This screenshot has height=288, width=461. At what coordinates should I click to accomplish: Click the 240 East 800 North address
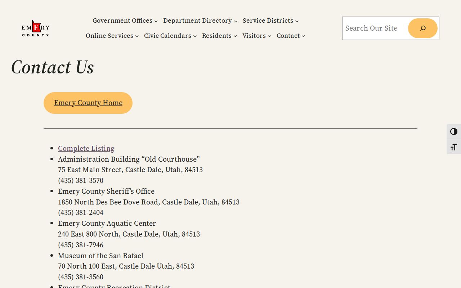point(129,234)
